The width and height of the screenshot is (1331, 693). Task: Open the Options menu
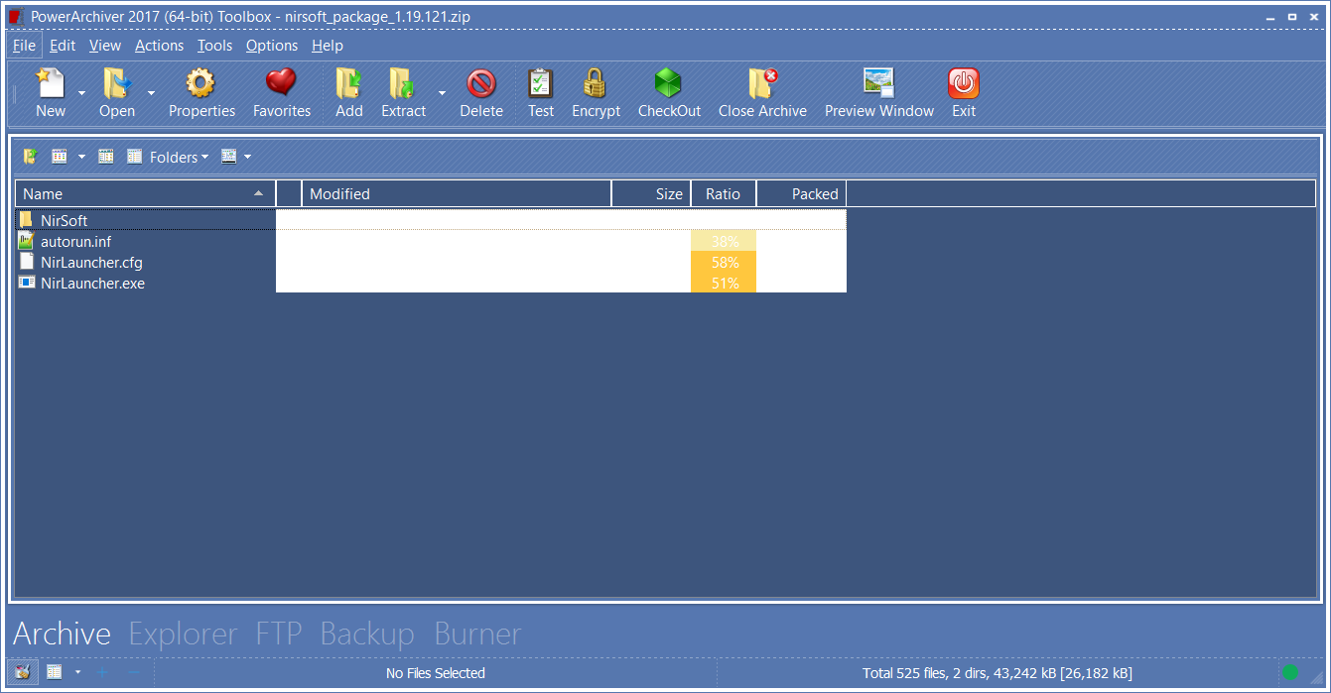pyautogui.click(x=272, y=46)
